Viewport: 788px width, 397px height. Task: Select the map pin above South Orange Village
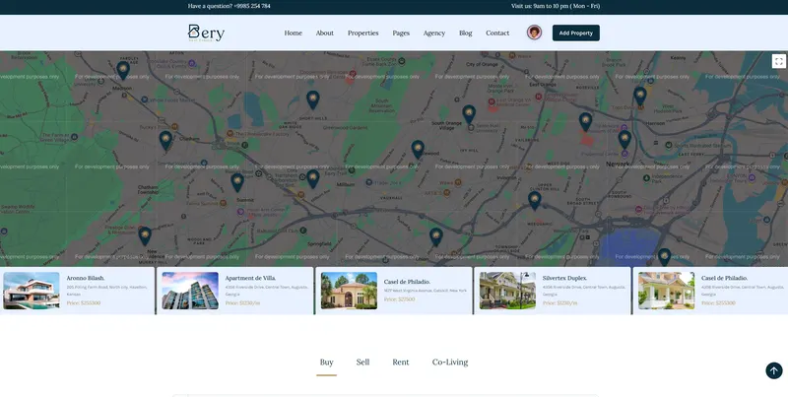[x=469, y=114]
